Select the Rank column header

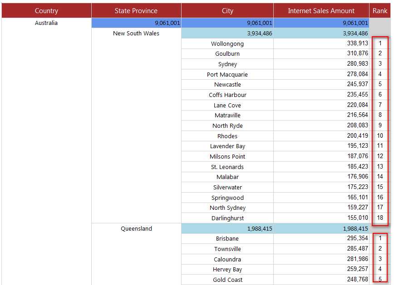(380, 10)
